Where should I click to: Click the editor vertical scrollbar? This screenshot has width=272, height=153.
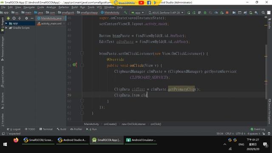point(266,71)
